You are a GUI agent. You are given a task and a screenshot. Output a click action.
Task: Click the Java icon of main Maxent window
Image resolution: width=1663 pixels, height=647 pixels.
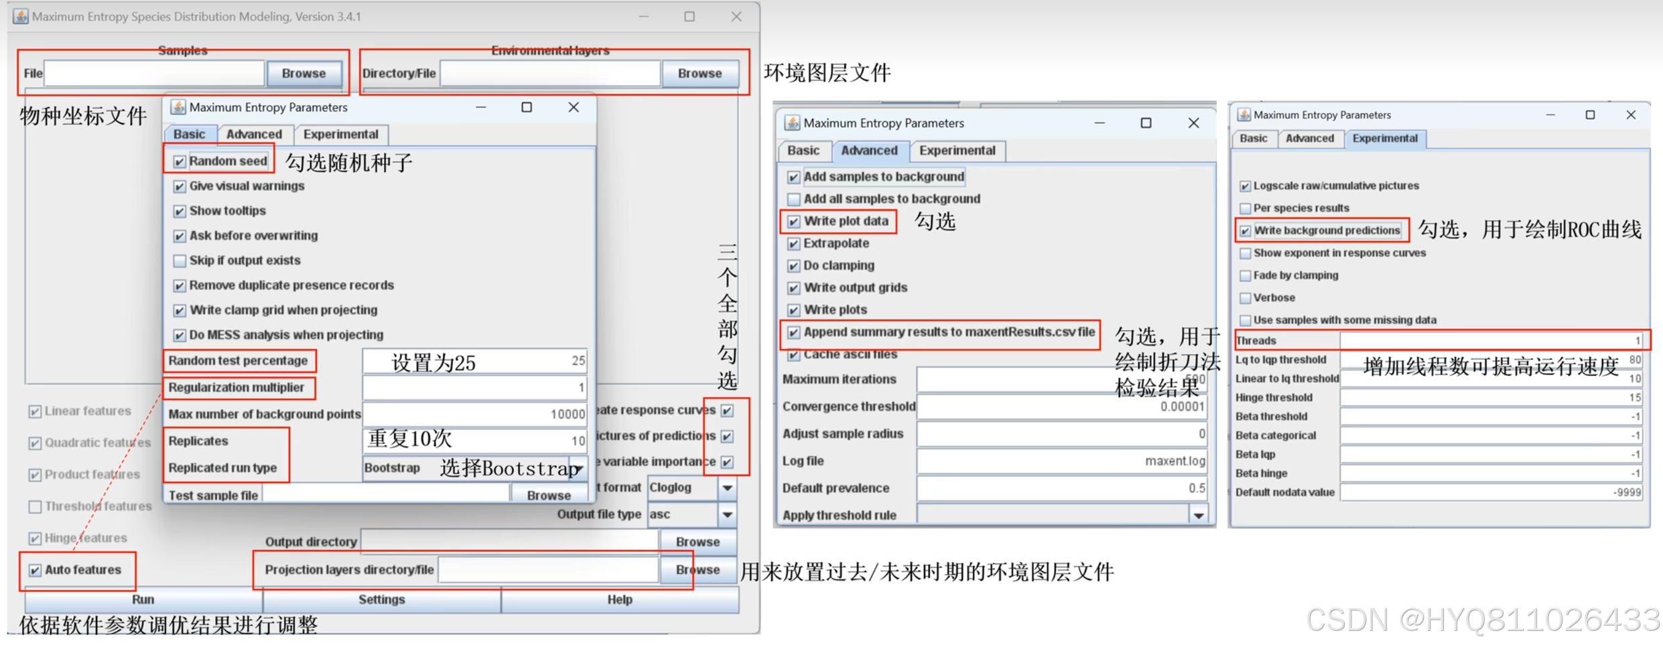click(x=21, y=16)
